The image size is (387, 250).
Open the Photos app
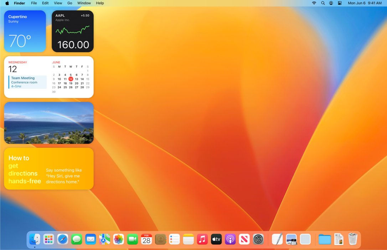point(118,239)
